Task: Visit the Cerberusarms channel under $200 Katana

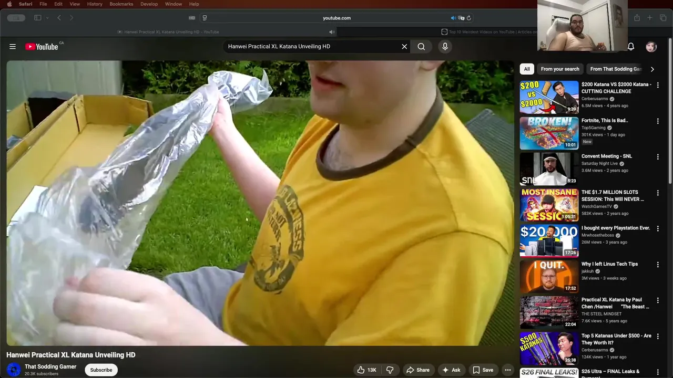Action: click(x=595, y=99)
